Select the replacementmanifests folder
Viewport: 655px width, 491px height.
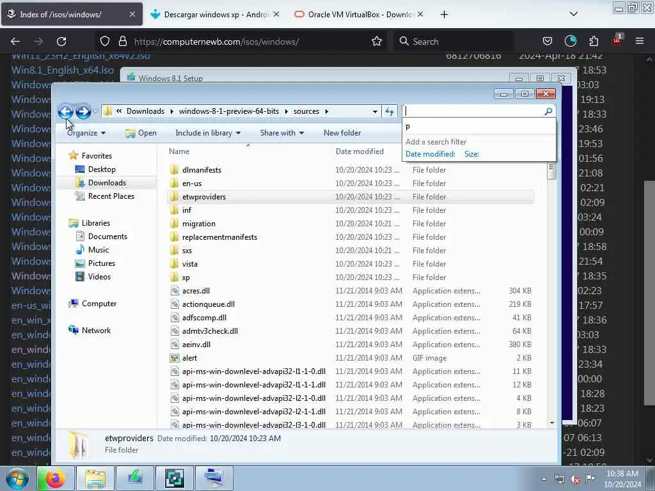coord(220,237)
